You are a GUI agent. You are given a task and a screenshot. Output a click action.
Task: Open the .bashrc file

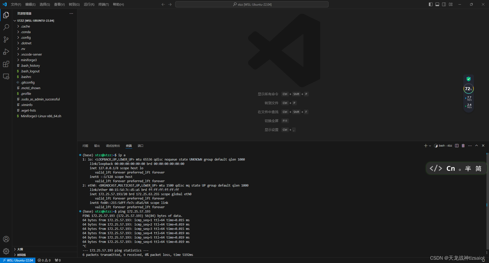coord(45,77)
